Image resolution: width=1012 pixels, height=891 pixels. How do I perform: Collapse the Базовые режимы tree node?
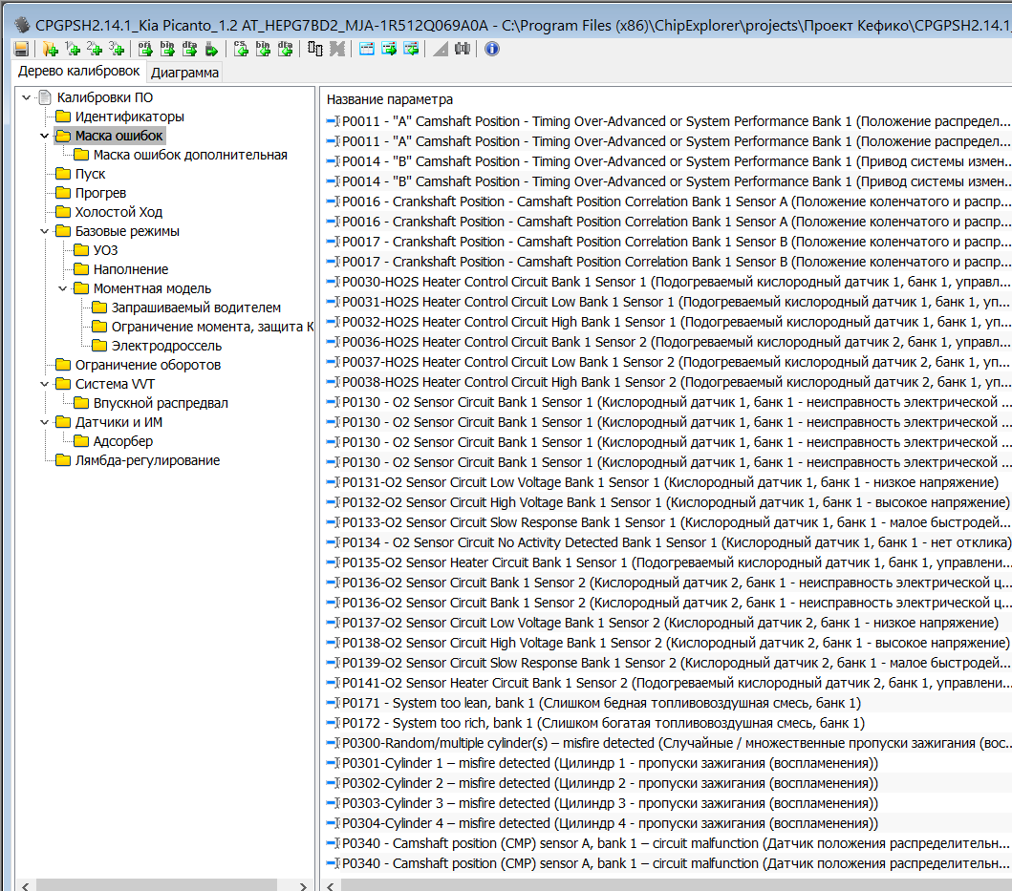[45, 231]
